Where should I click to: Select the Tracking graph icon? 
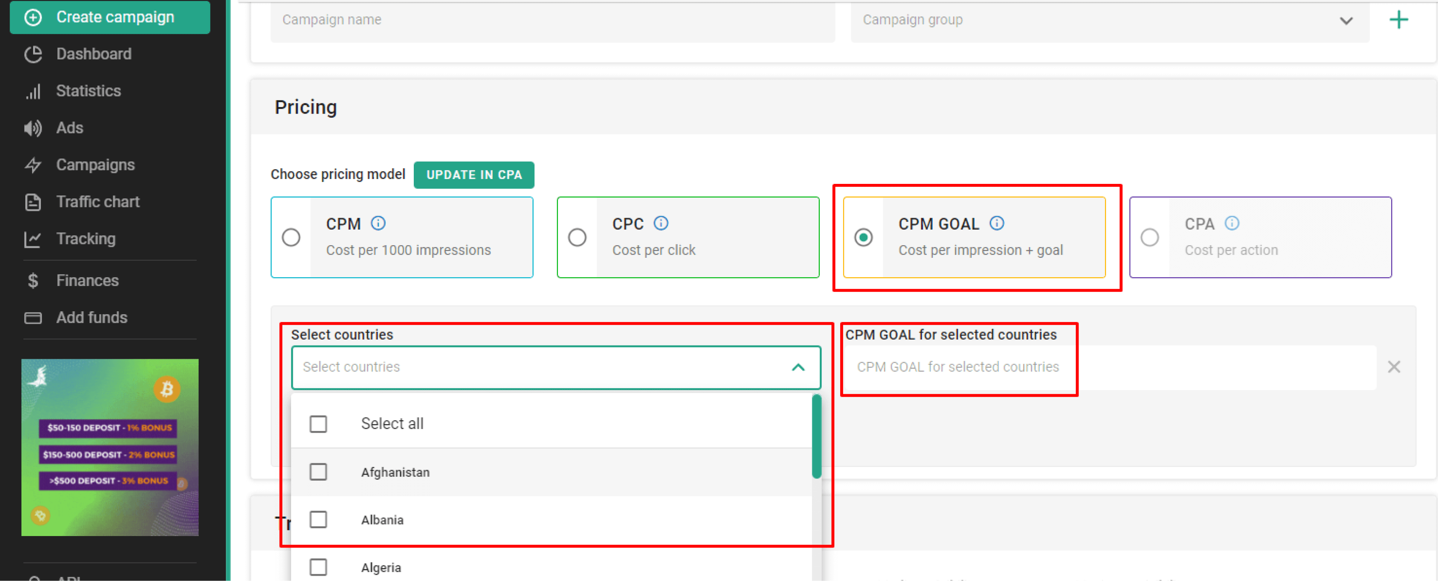(33, 238)
